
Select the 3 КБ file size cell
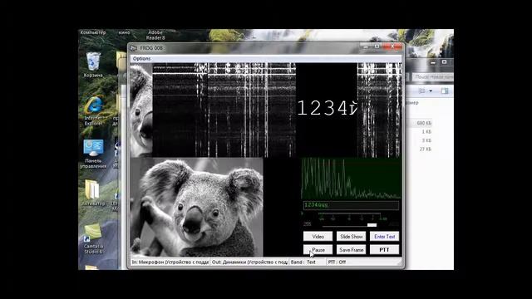[x=426, y=140]
